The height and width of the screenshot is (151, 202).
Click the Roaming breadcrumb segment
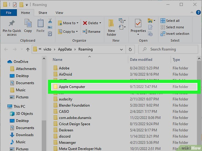tap(85, 49)
